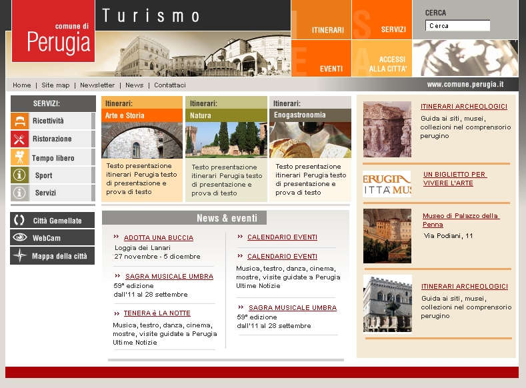Open bottom ITINERARI ARCHEOLOGICI link
526x388 pixels.
coord(465,287)
